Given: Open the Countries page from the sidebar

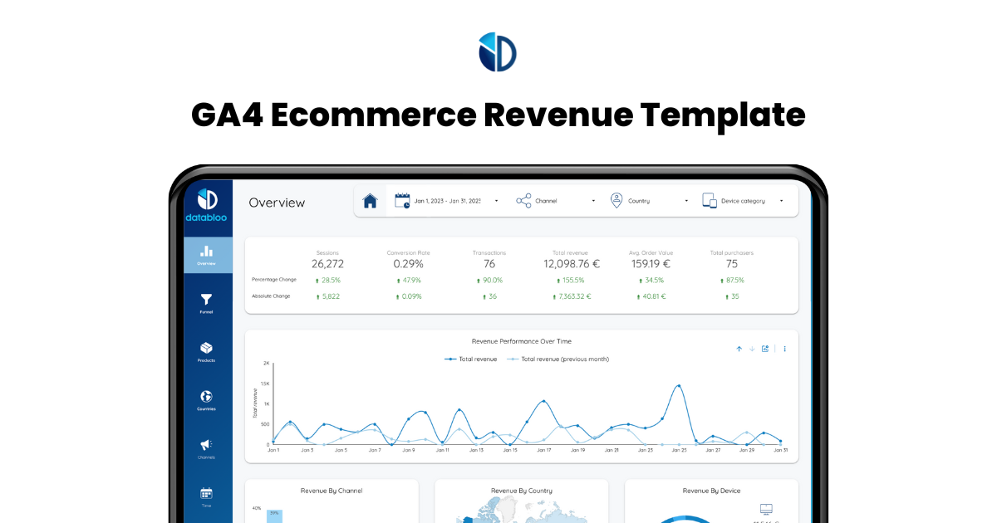Looking at the screenshot, I should pos(206,399).
